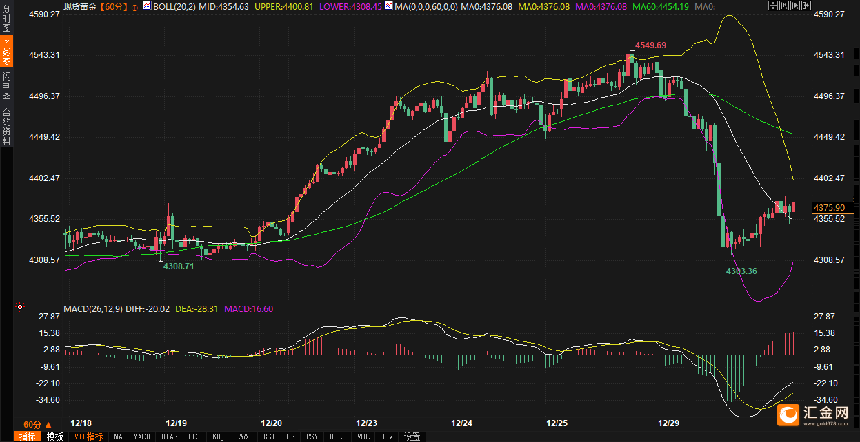860x442 pixels.
Task: Open VIP指标 indicators
Action: click(x=88, y=436)
